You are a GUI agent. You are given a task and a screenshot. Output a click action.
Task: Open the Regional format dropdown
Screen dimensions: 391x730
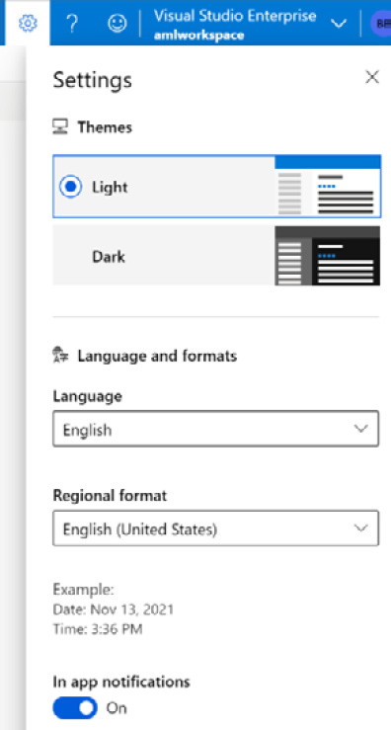click(x=215, y=528)
